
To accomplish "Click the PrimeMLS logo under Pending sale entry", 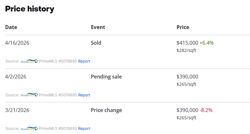I will [29, 95].
